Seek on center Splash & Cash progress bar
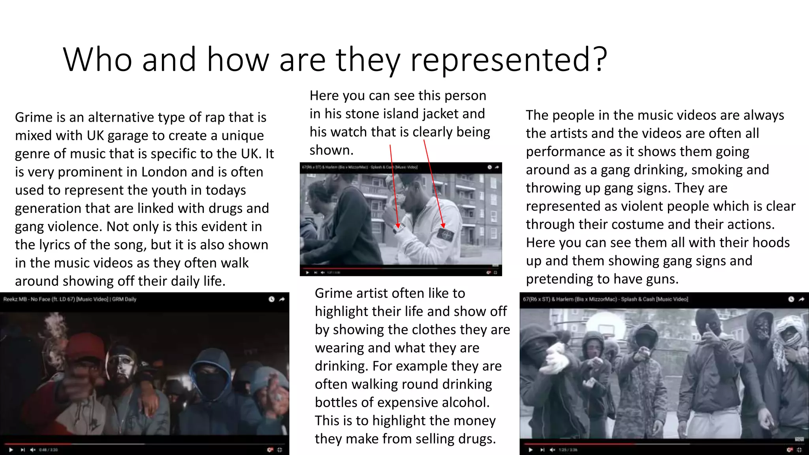This screenshot has width=809, height=455. pyautogui.click(x=401, y=268)
